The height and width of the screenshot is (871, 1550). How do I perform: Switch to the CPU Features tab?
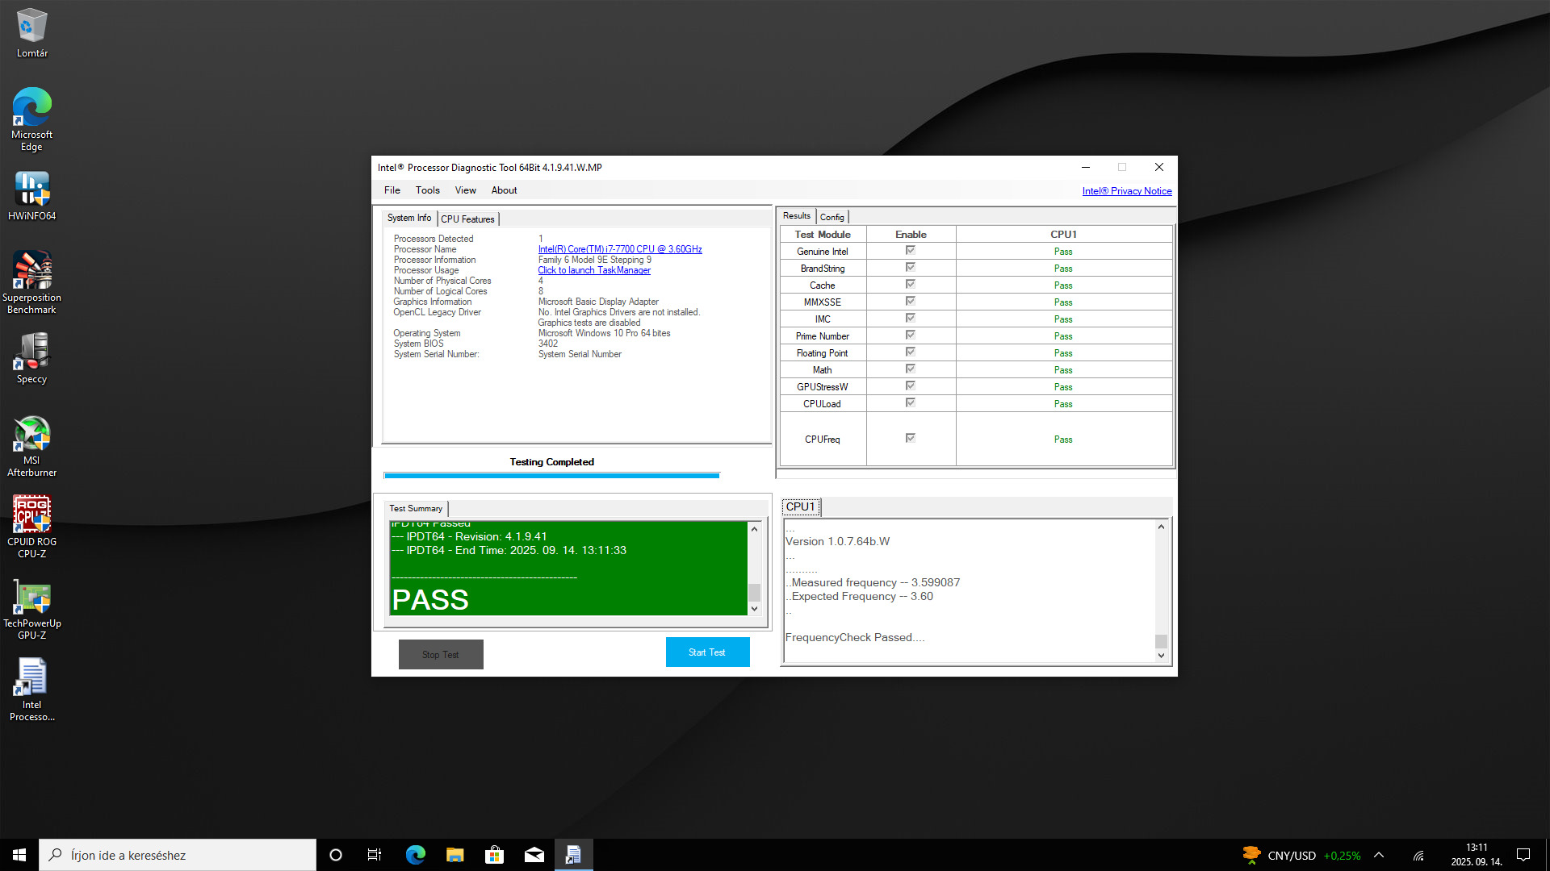coord(467,219)
